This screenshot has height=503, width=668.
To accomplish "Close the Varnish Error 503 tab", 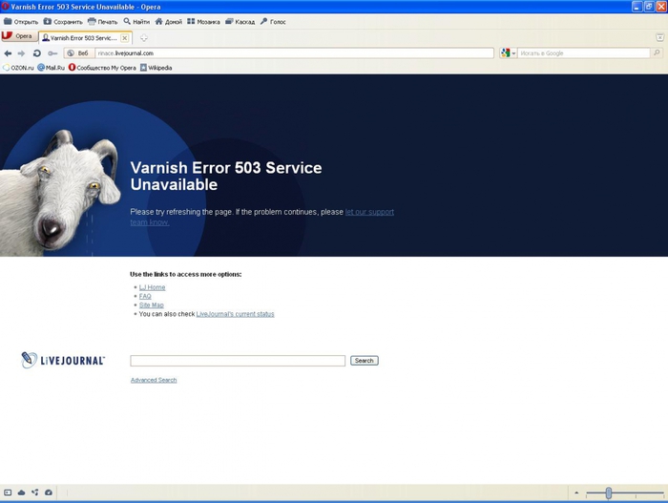I will [124, 38].
